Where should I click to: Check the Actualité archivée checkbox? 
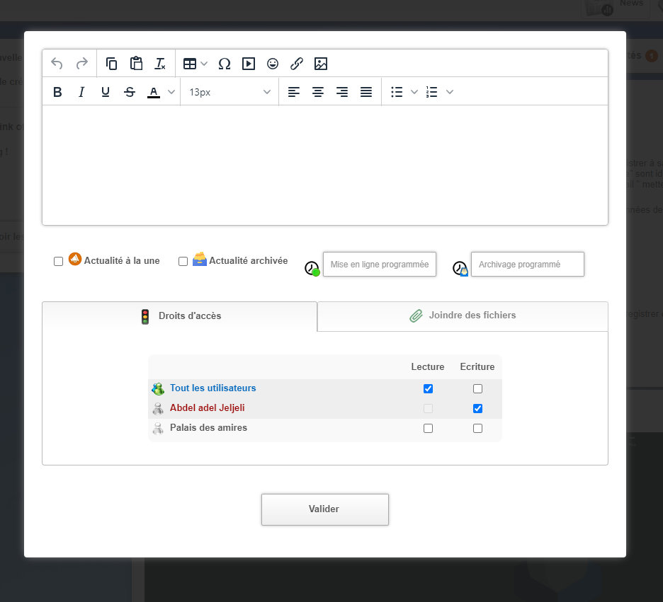click(x=183, y=262)
